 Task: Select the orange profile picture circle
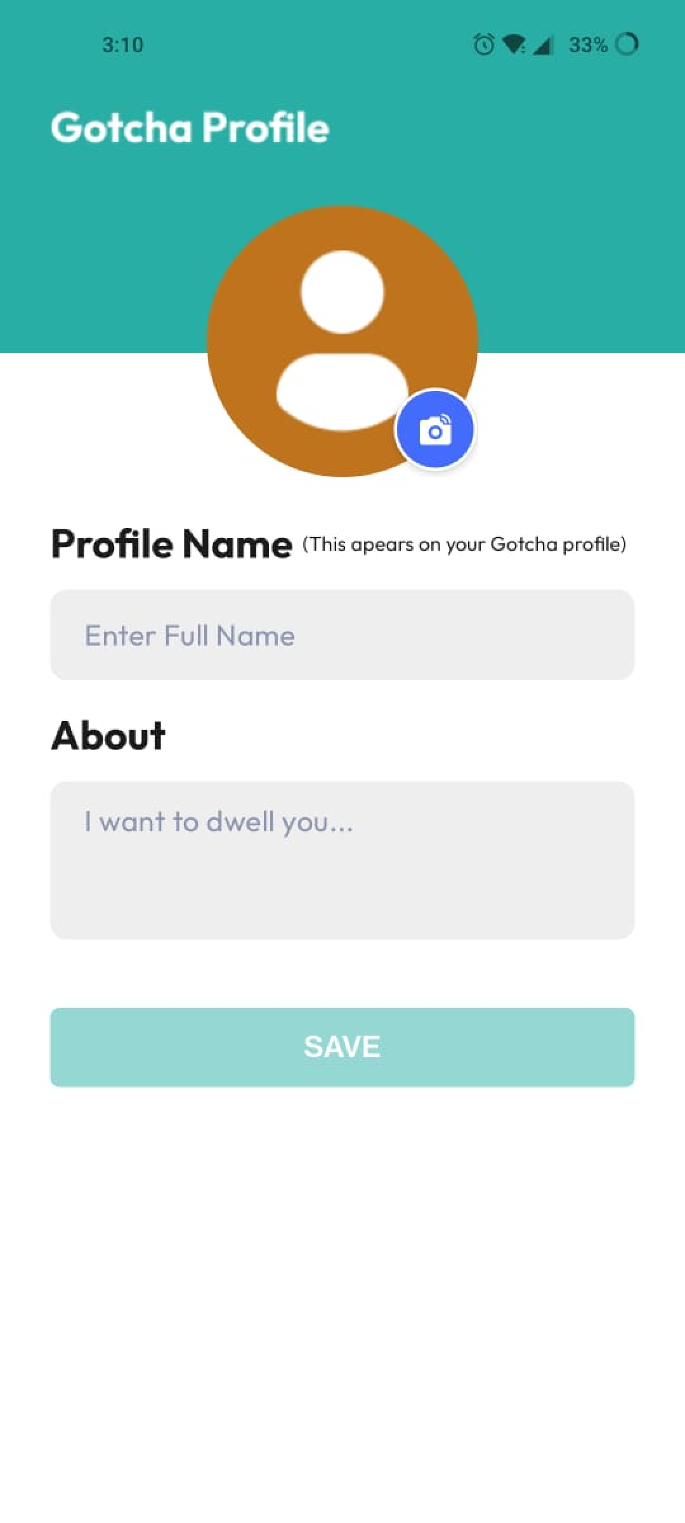tap(342, 341)
